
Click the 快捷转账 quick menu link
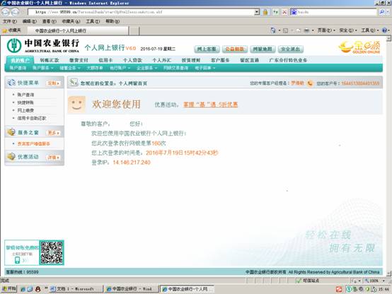(25, 102)
